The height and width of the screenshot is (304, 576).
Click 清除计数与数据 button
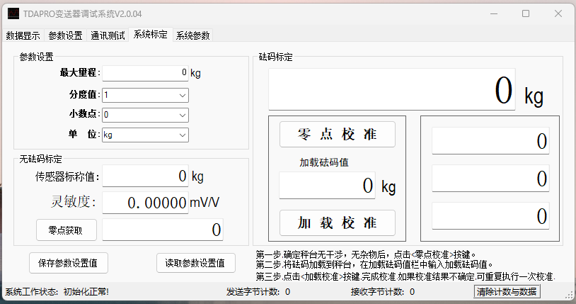tap(507, 292)
